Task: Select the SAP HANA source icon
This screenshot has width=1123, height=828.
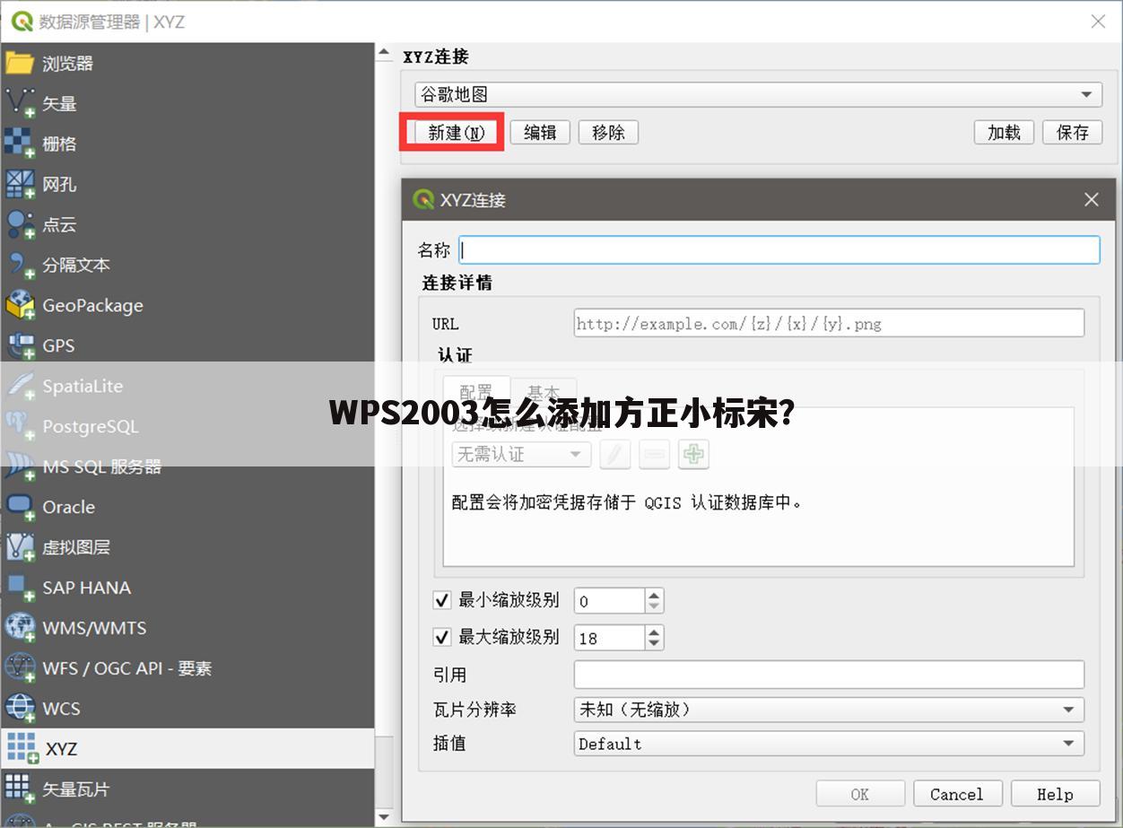Action: pos(20,588)
